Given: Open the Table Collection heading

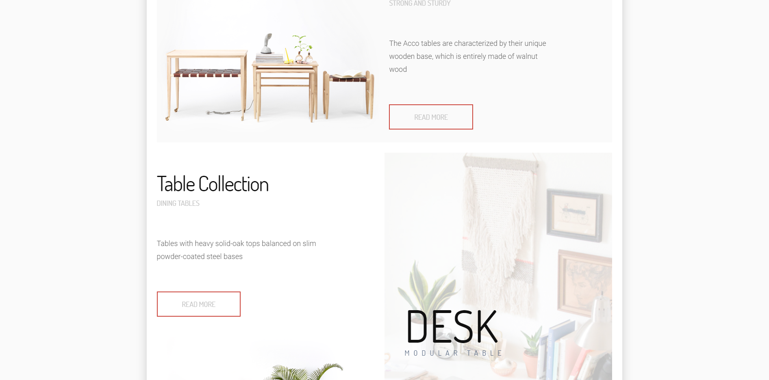Looking at the screenshot, I should click(213, 184).
